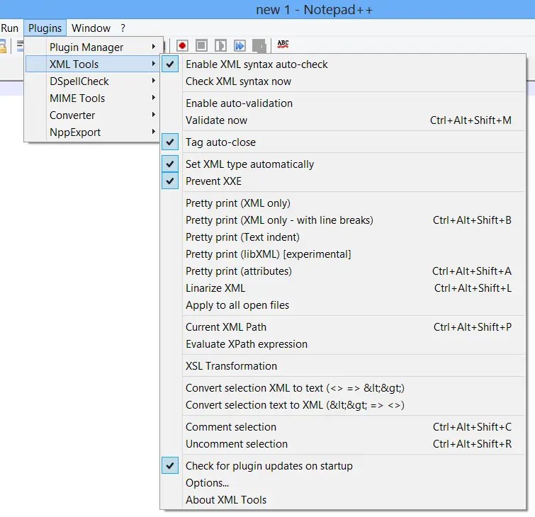Select Linarize XML
The image size is (535, 517).
343,288
